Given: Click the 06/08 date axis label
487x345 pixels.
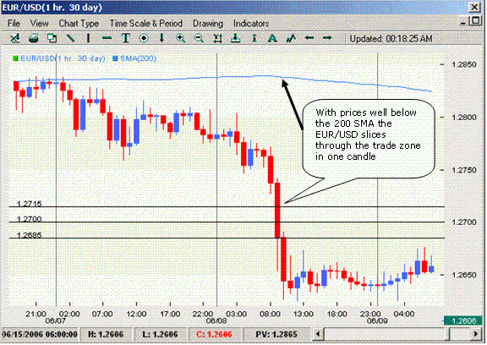Looking at the screenshot, I should click(x=216, y=320).
